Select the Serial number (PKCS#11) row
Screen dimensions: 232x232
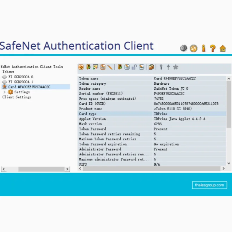(x=152, y=93)
